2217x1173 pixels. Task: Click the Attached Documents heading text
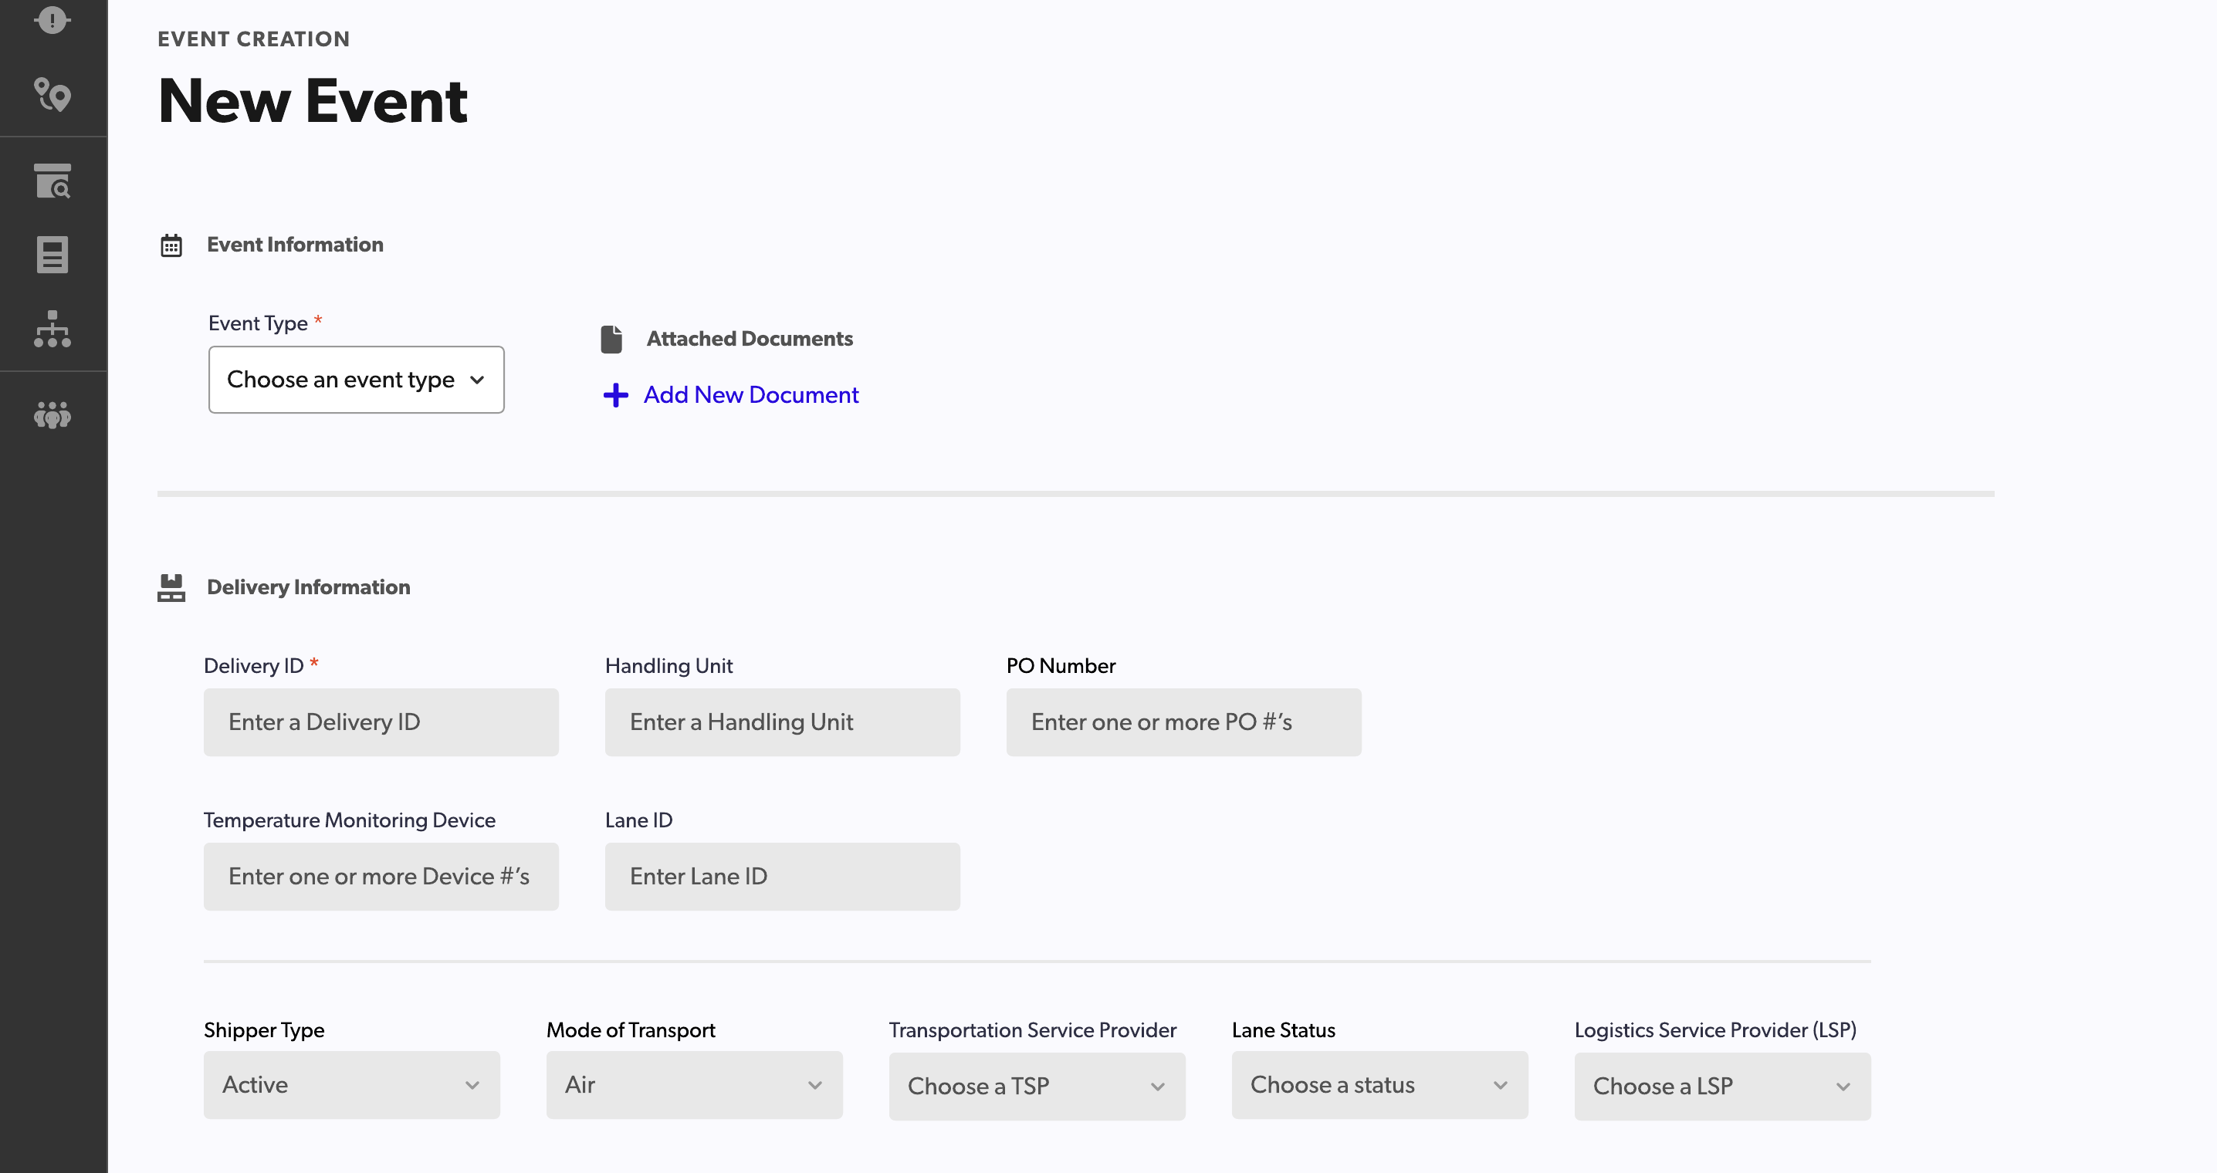(750, 339)
